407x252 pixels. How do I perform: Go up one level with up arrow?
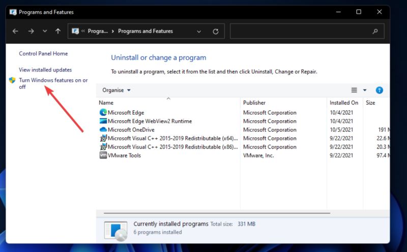(58, 31)
